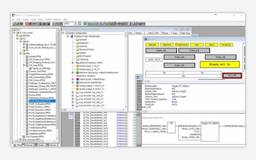Viewport: 256px width, 160px height.
Task: Click the red-bordered On/Off toggle button
Action: point(232,75)
